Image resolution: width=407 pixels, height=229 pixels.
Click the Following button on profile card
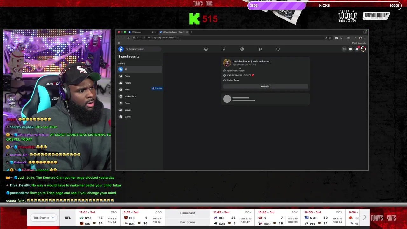[266, 86]
